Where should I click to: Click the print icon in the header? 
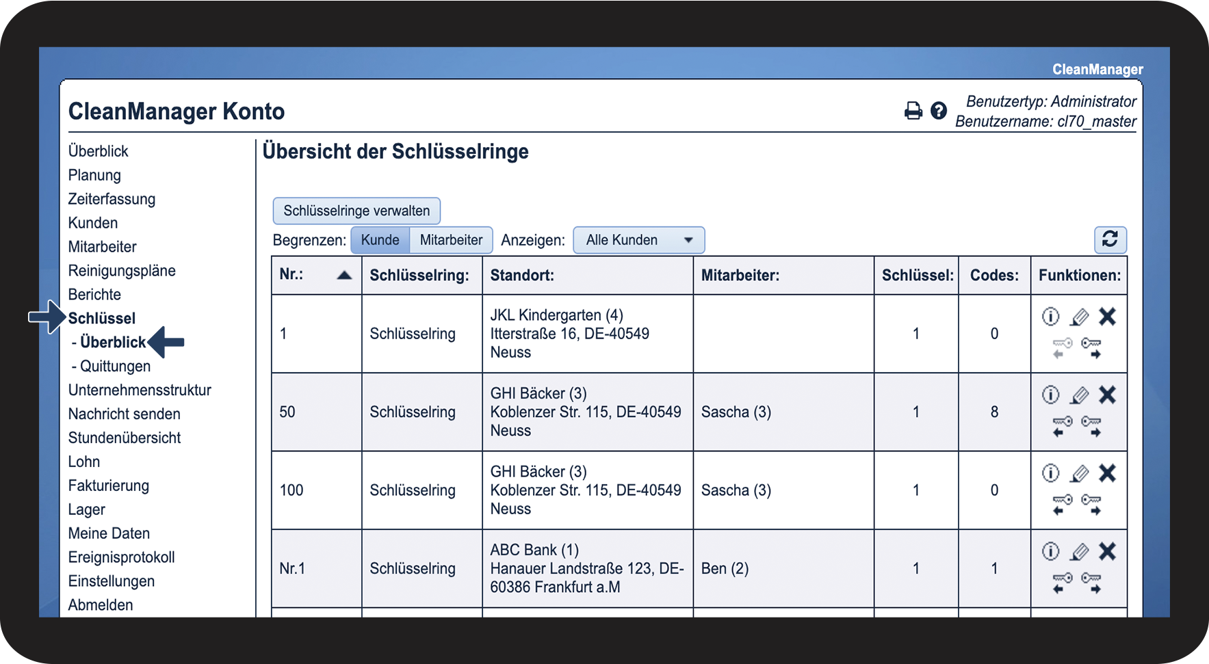tap(913, 111)
